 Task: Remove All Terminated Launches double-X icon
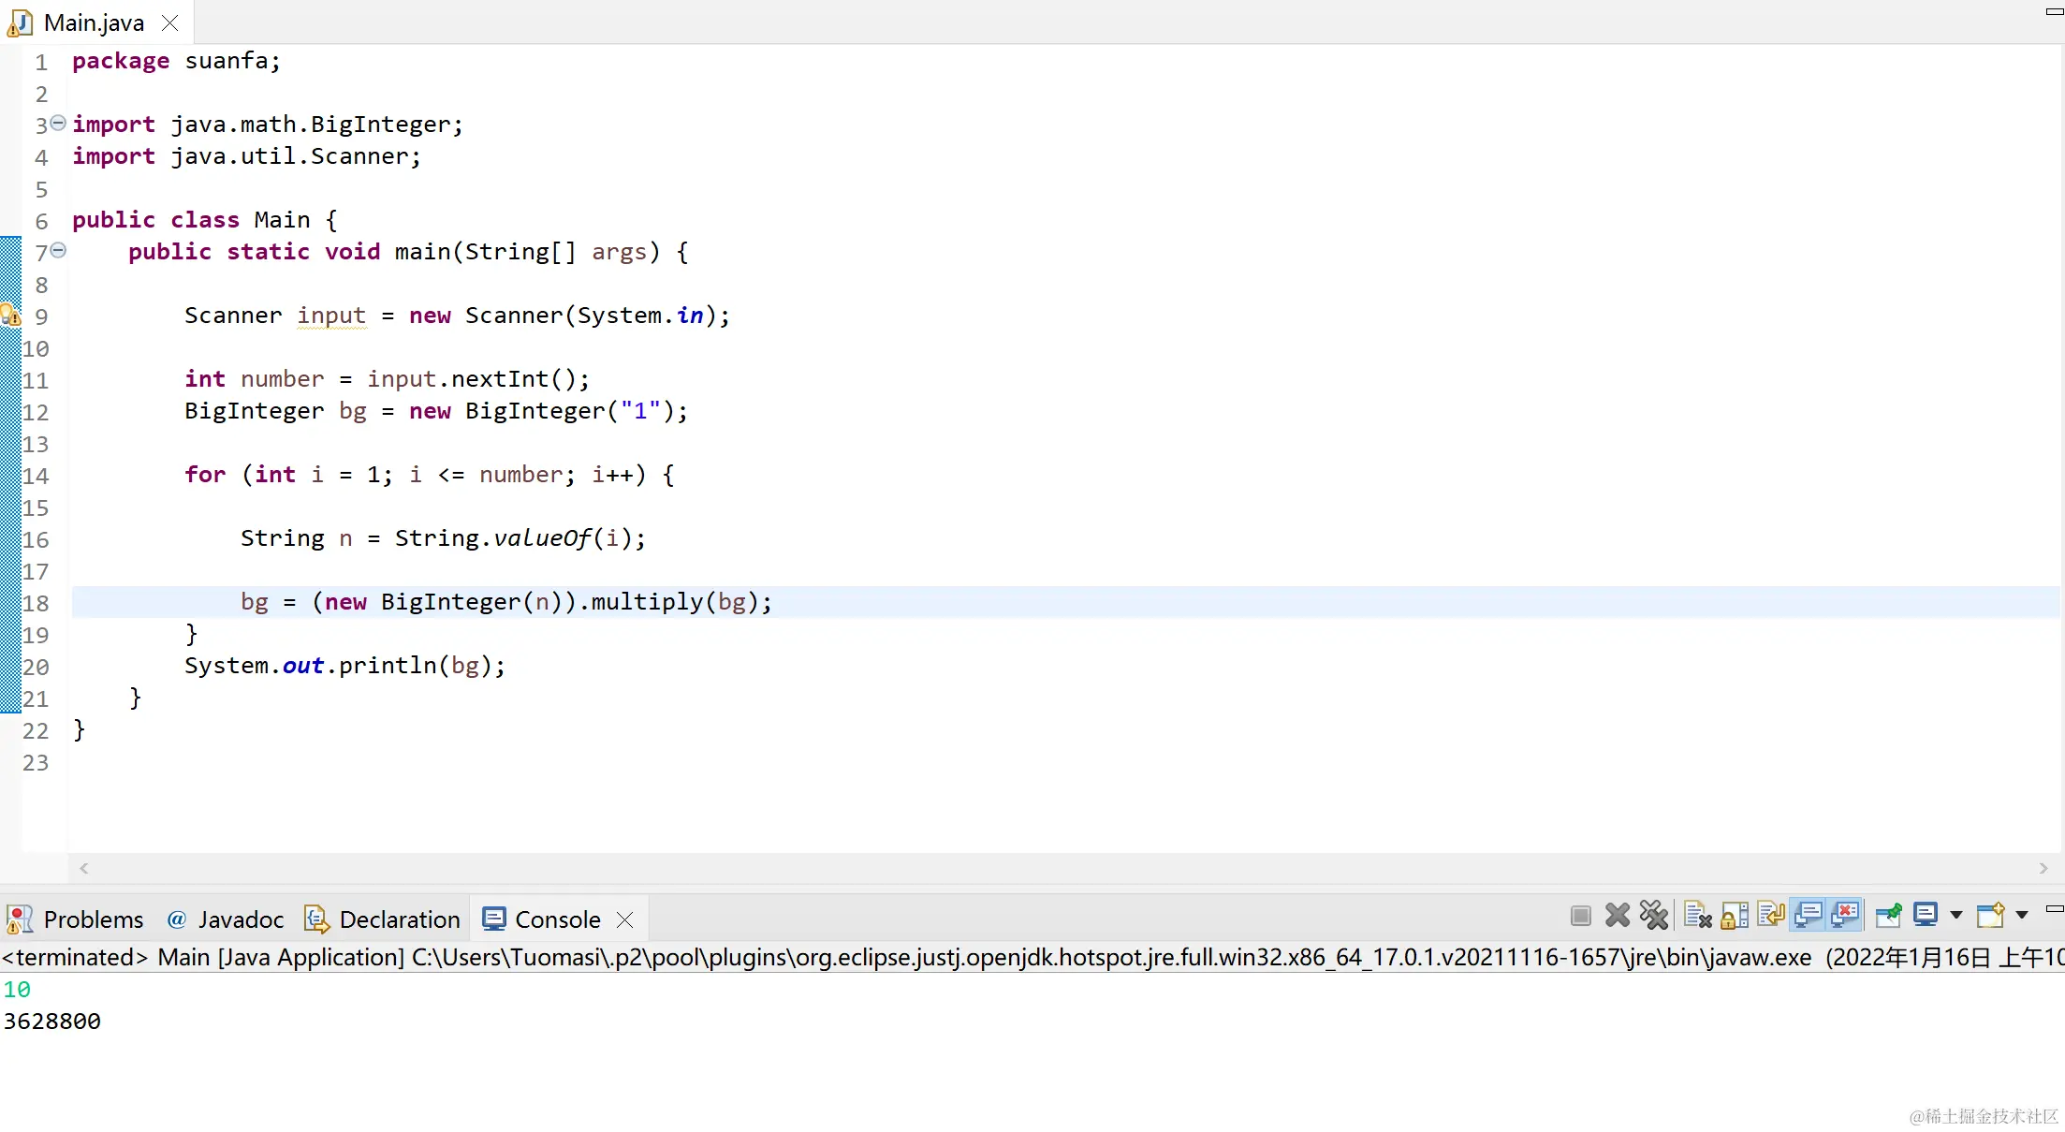click(x=1653, y=915)
